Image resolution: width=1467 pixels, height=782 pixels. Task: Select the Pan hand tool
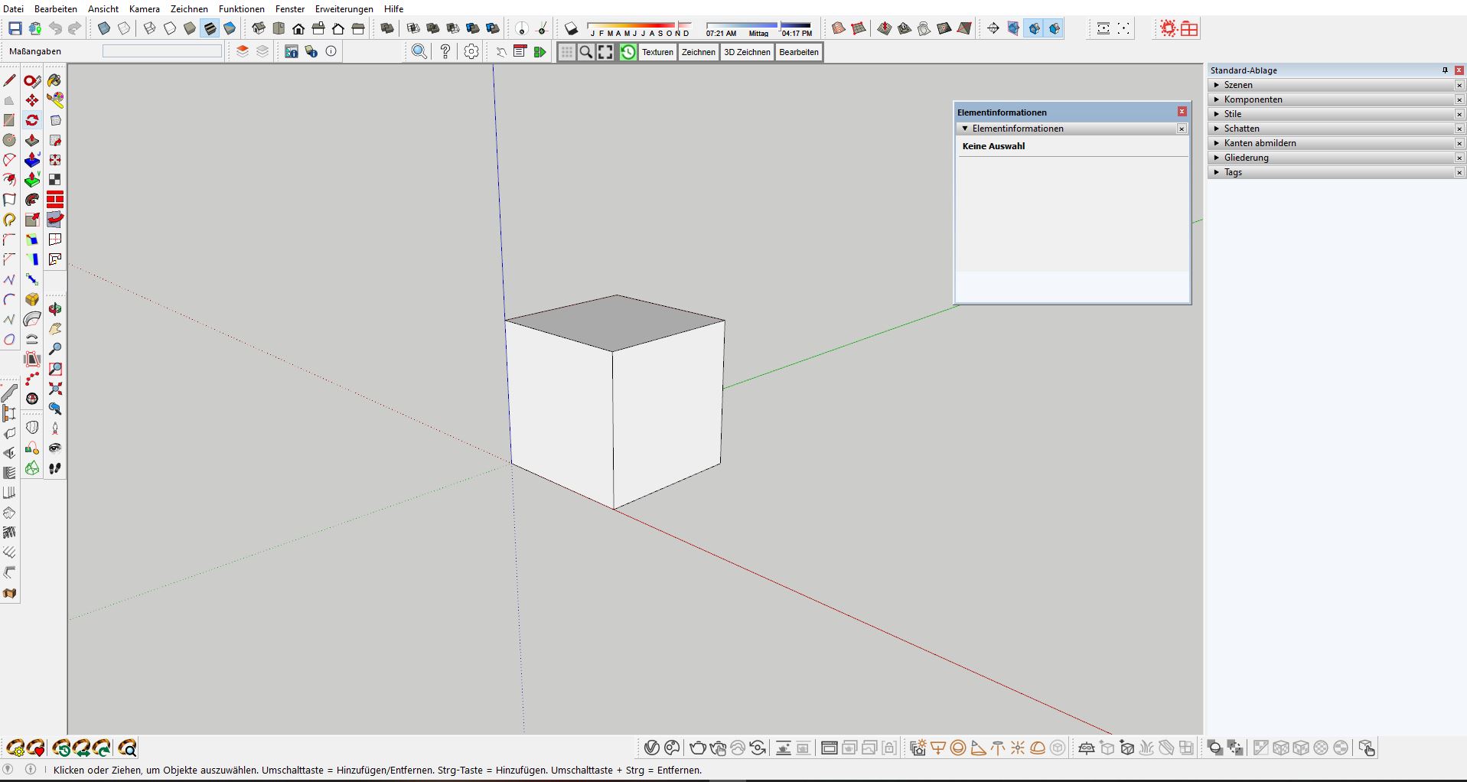pyautogui.click(x=55, y=329)
